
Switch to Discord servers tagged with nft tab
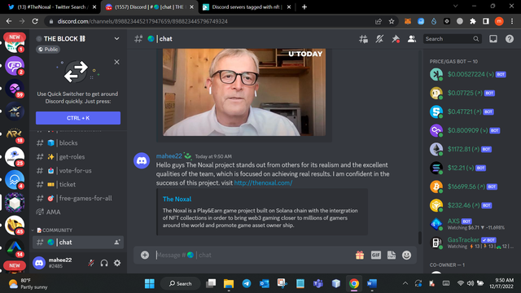(247, 7)
